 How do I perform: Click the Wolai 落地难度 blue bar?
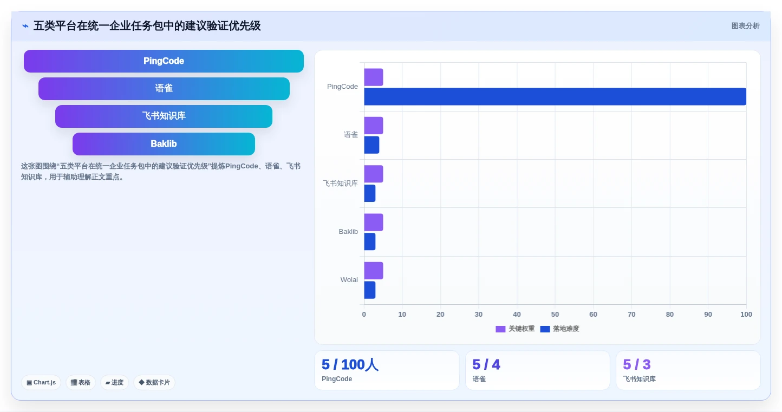pyautogui.click(x=370, y=290)
